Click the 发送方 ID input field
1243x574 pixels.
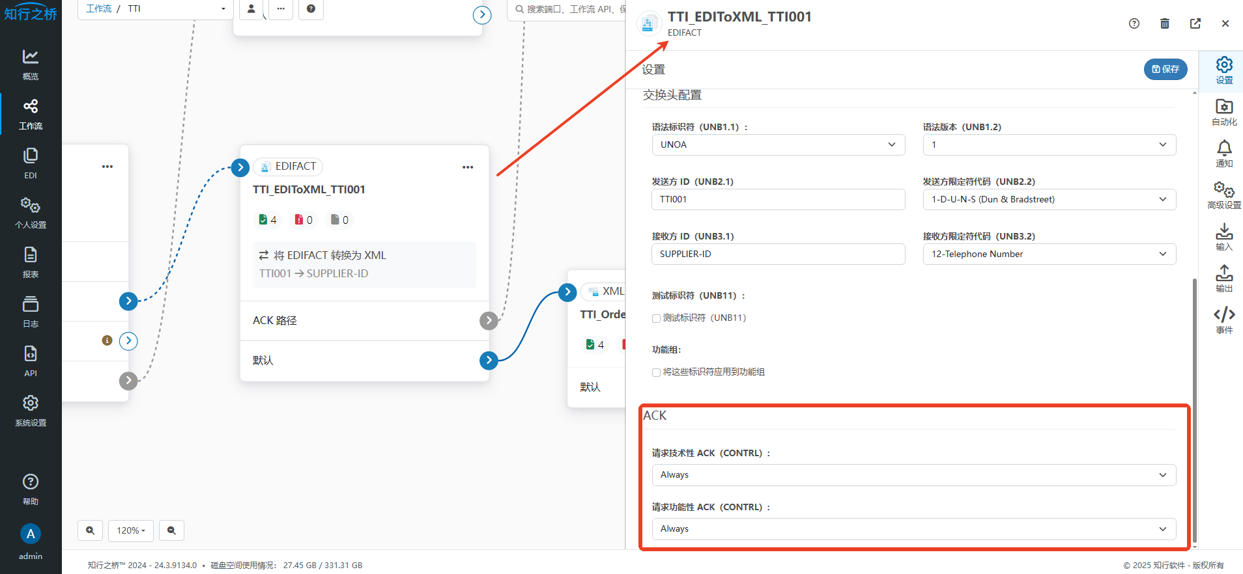tap(778, 199)
